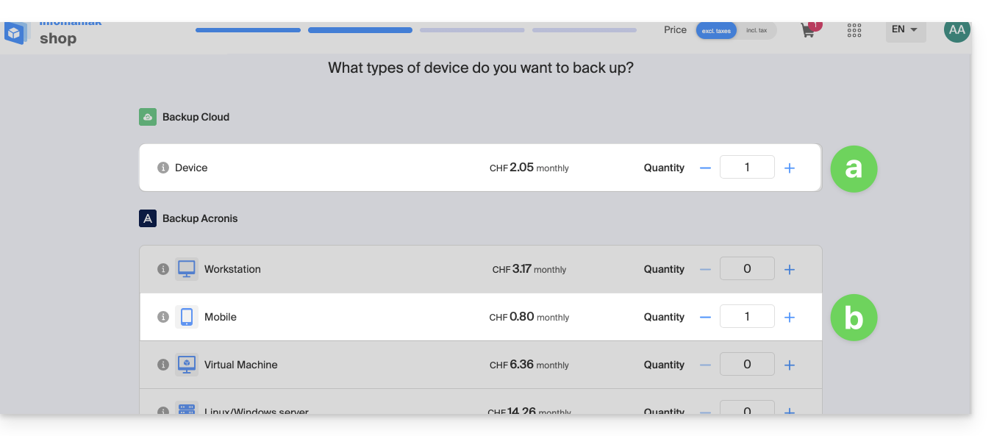
Task: Click the Mobile device icon
Action: [x=187, y=317]
